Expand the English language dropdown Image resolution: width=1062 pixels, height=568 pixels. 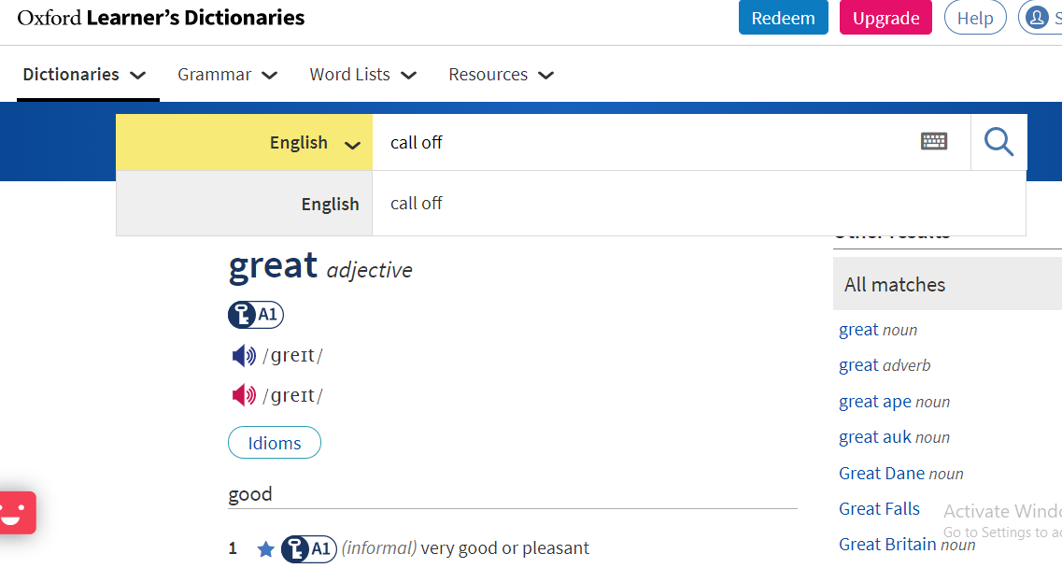pos(314,143)
